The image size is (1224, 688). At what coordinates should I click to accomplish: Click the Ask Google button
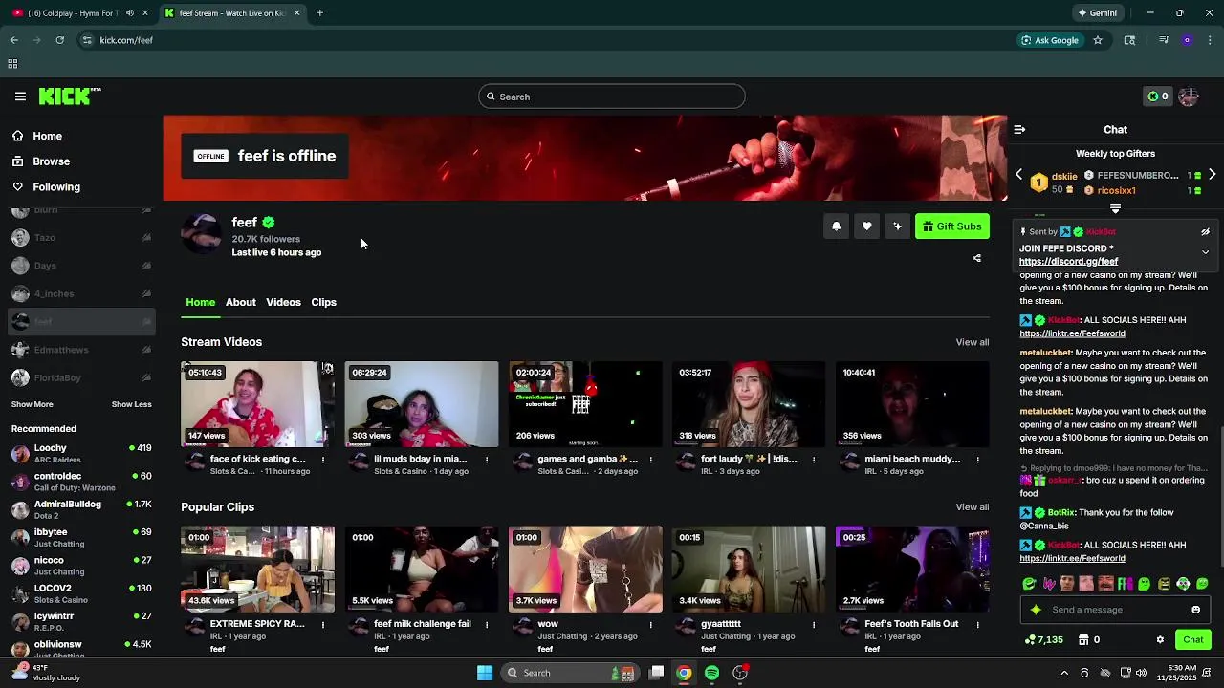[1049, 40]
